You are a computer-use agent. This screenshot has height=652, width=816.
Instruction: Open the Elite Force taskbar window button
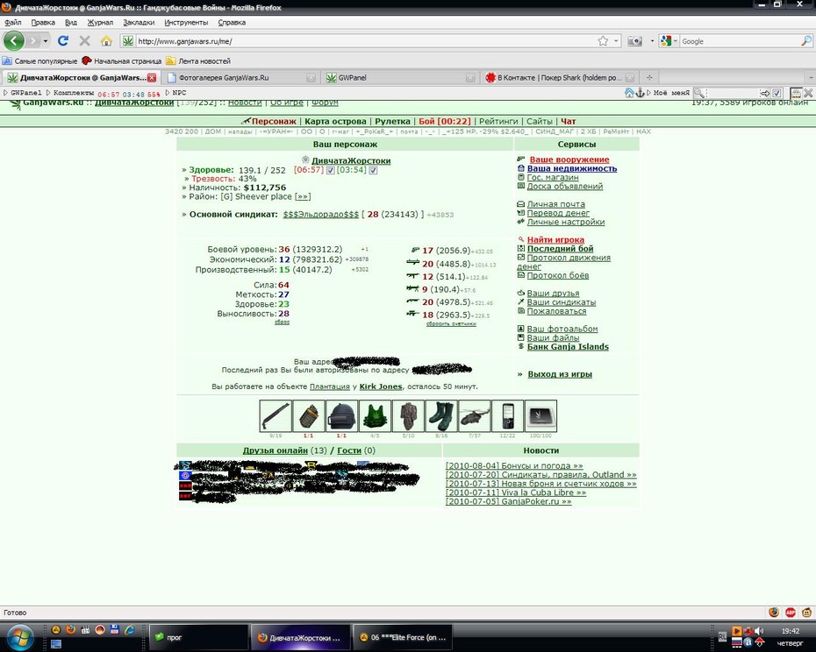pyautogui.click(x=403, y=637)
